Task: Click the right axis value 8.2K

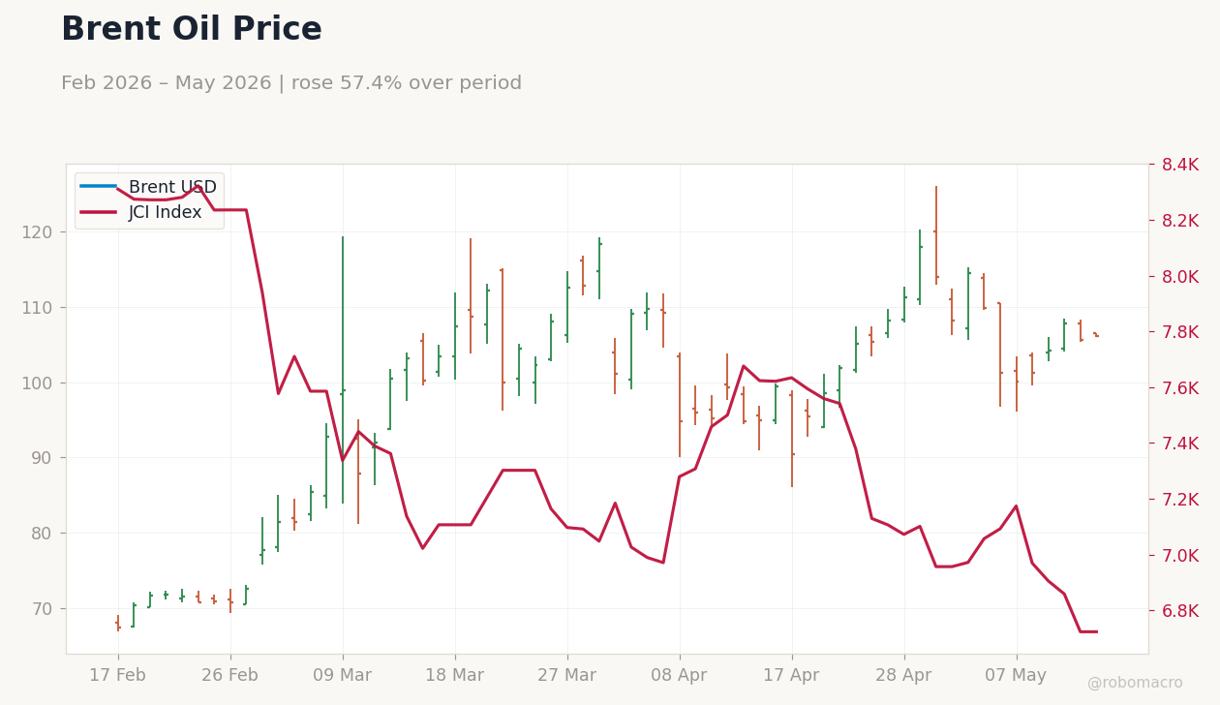Action: [1180, 221]
